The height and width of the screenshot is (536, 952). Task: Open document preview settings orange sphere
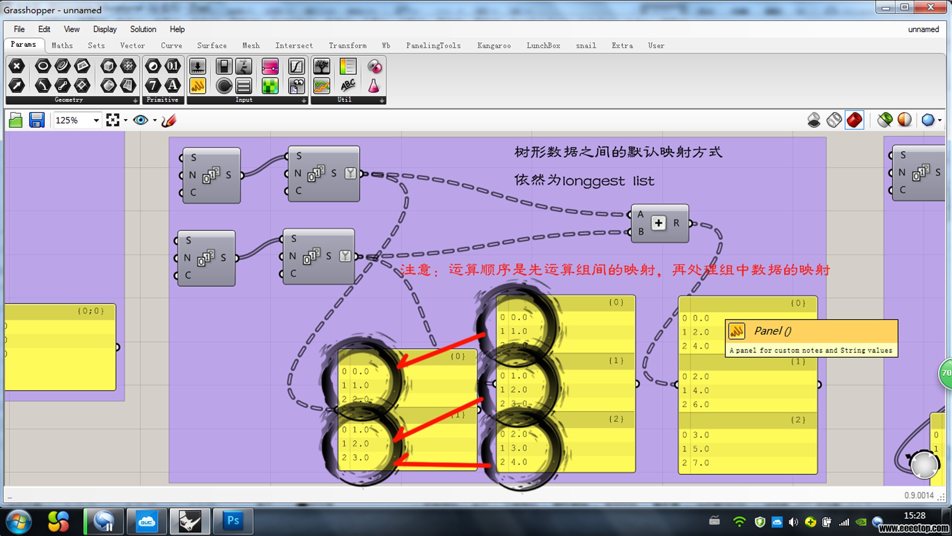click(904, 120)
